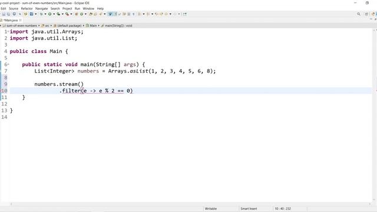Open the Open Type toolbar icon
Viewport: 377px width, 212px height.
91,14
